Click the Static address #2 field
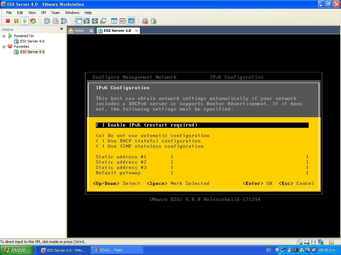 pos(239,162)
